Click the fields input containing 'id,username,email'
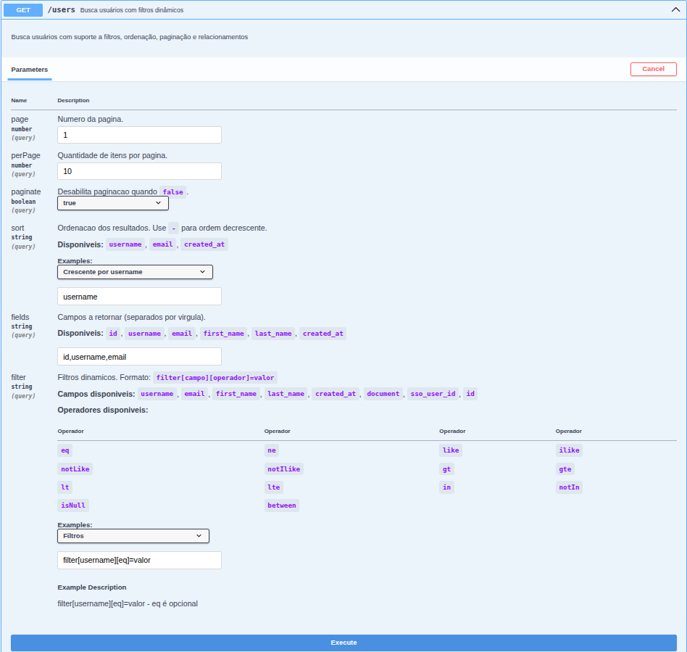This screenshot has height=652, width=687. tap(139, 357)
